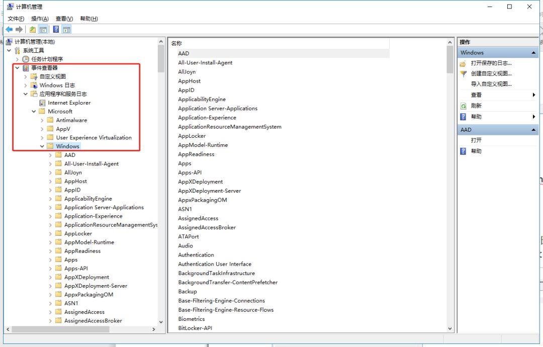
Task: Click the back arrow toolbar icon
Action: 10,30
